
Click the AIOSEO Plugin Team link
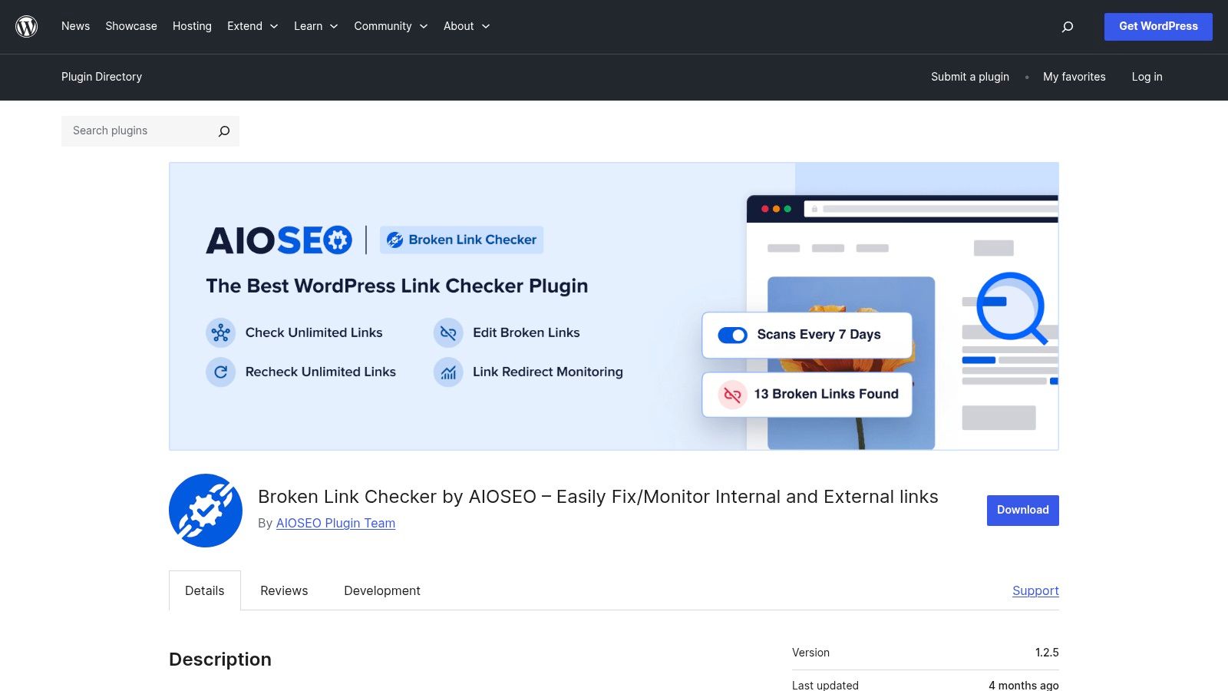[335, 523]
